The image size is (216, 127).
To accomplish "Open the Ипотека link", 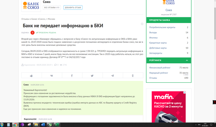I will coord(153,38).
